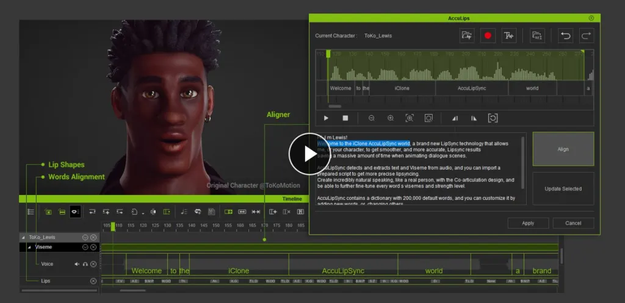The image size is (625, 303).
Task: Click the fit-all zoom icon in AccuLips
Action: coord(428,118)
